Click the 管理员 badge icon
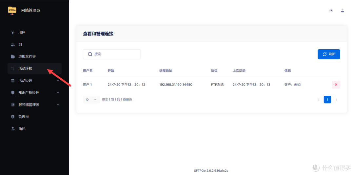The width and height of the screenshot is (354, 175). pyautogui.click(x=13, y=117)
